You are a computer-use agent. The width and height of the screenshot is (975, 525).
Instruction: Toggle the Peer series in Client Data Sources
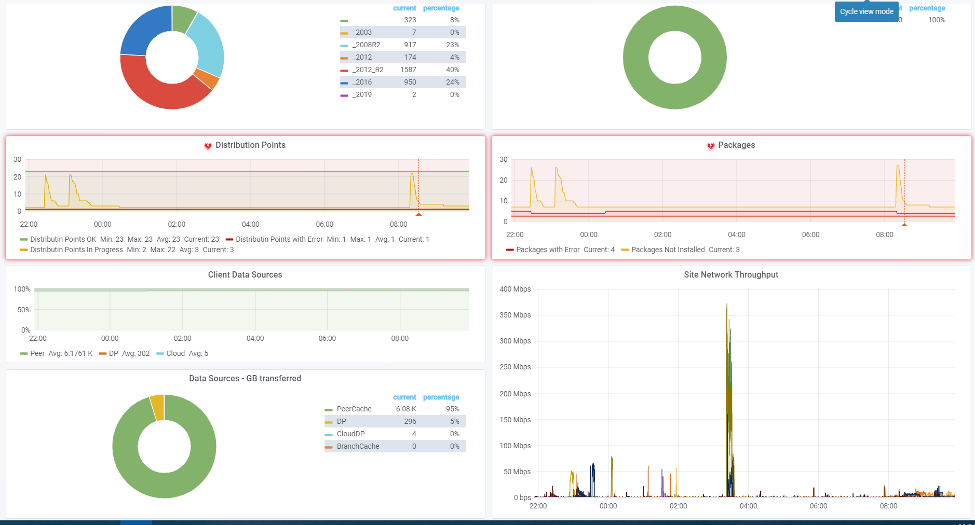(37, 353)
